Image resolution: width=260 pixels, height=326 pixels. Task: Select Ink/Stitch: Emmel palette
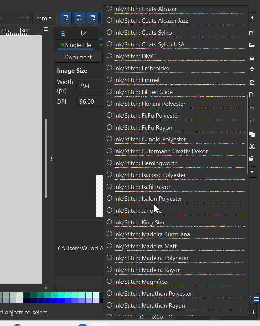[x=176, y=81]
